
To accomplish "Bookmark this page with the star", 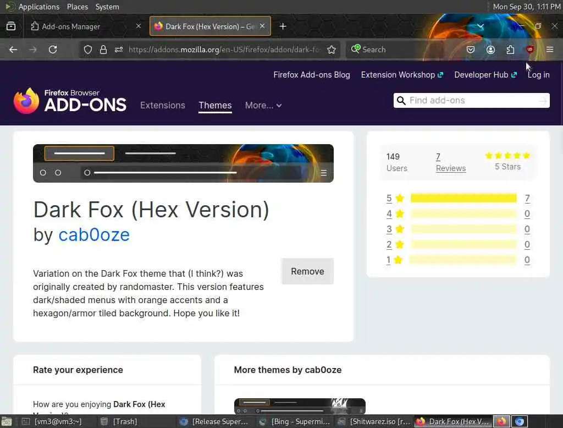I will click(x=332, y=50).
